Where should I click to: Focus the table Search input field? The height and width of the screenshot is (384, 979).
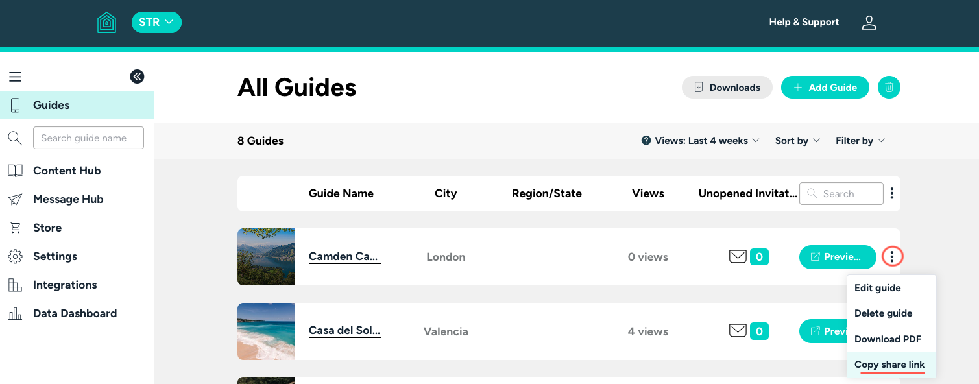[x=841, y=193]
